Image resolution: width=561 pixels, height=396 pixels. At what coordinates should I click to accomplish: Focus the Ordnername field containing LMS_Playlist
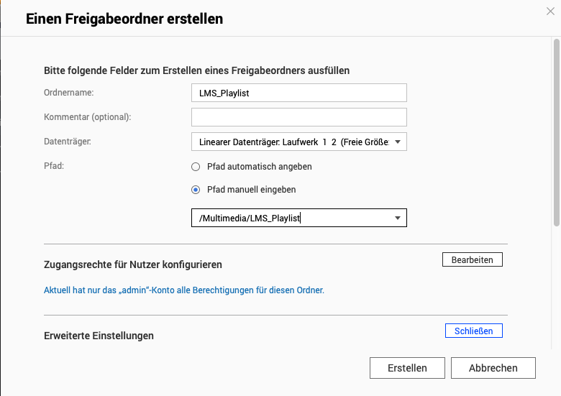pyautogui.click(x=298, y=93)
